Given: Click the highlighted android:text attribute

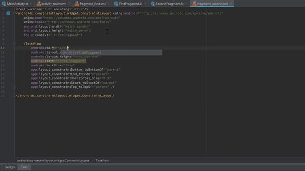Looking at the screenshot, I should (59, 61).
